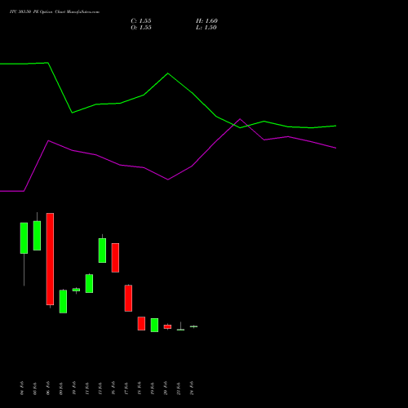This screenshot has height=408, width=408.
Task: Click the "06 Feb" date axis label
Action: pos(48,388)
